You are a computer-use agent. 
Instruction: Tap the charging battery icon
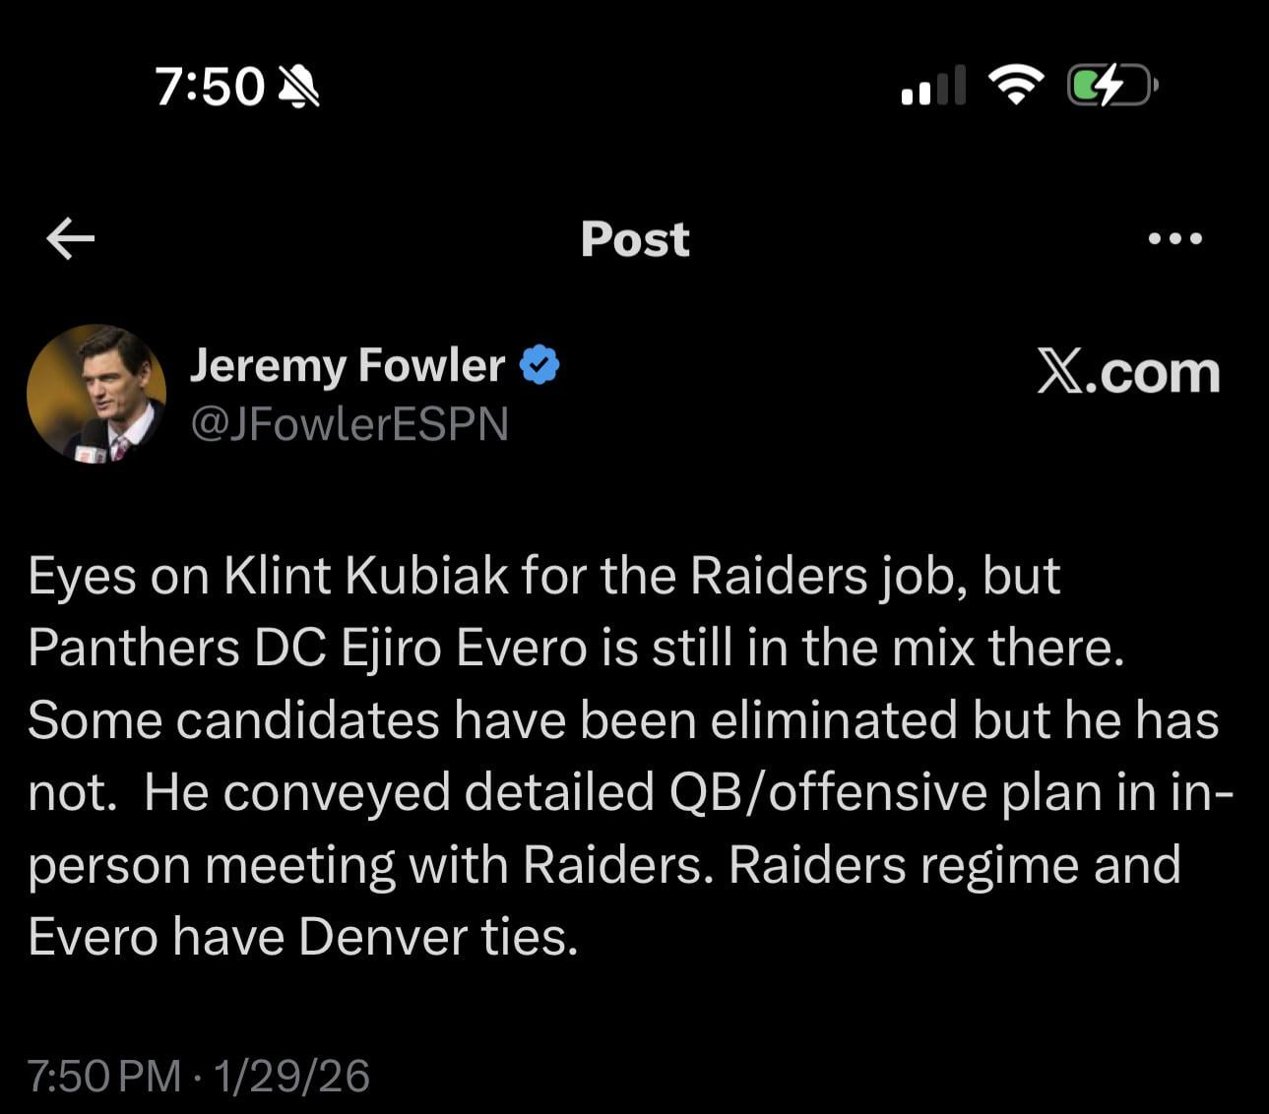coord(1110,86)
